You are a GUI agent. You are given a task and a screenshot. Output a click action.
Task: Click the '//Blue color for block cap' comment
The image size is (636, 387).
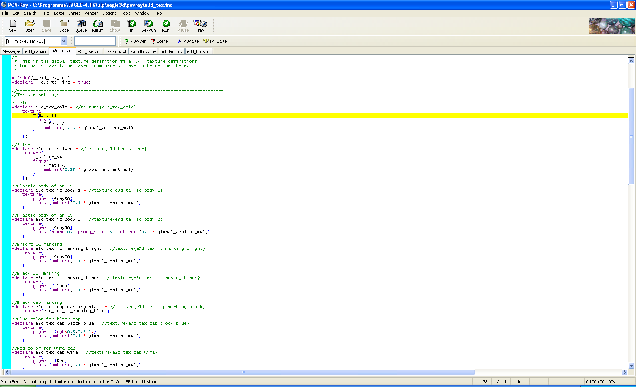point(46,319)
